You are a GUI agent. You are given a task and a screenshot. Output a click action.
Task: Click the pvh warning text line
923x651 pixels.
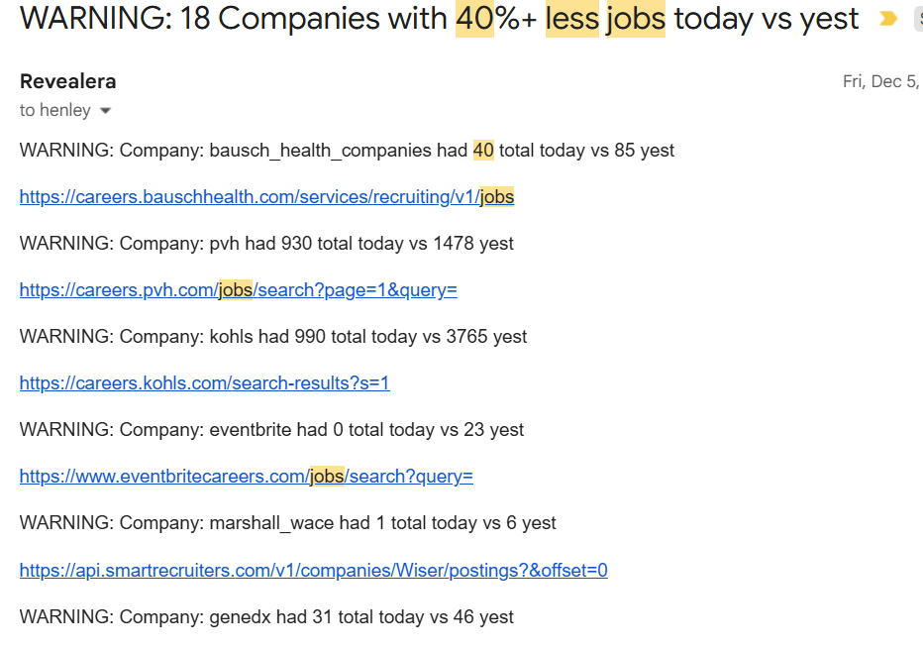click(266, 244)
